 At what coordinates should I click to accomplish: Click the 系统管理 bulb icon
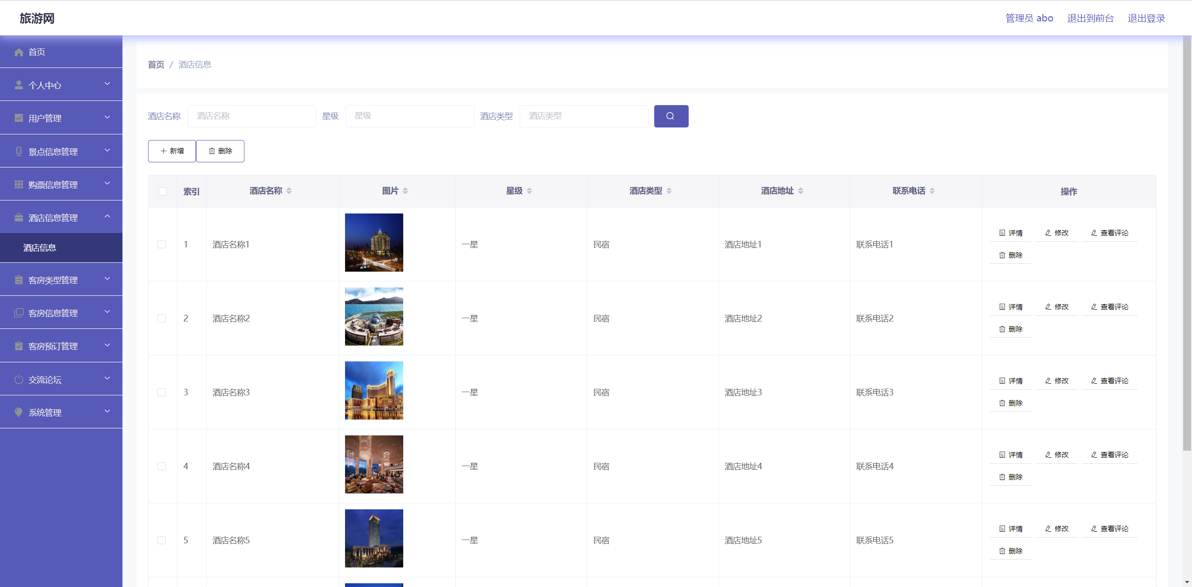[19, 412]
